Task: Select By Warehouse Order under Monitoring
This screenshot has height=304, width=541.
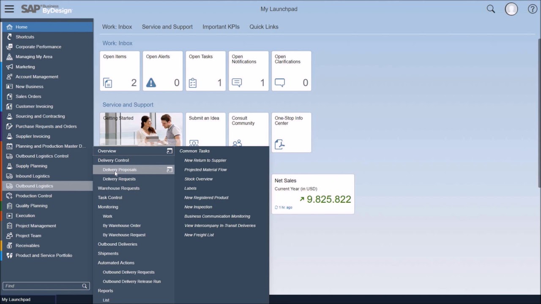Action: [x=122, y=225]
